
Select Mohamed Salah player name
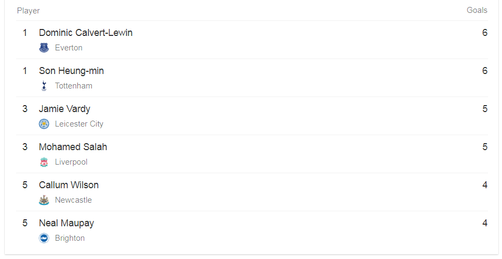[x=73, y=147]
